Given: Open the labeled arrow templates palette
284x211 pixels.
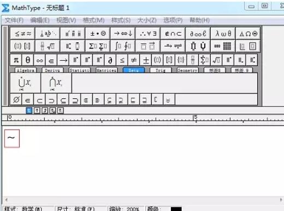Looking at the screenshot, I should click(x=173, y=46).
